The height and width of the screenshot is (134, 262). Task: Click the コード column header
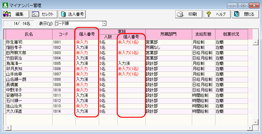63,34
